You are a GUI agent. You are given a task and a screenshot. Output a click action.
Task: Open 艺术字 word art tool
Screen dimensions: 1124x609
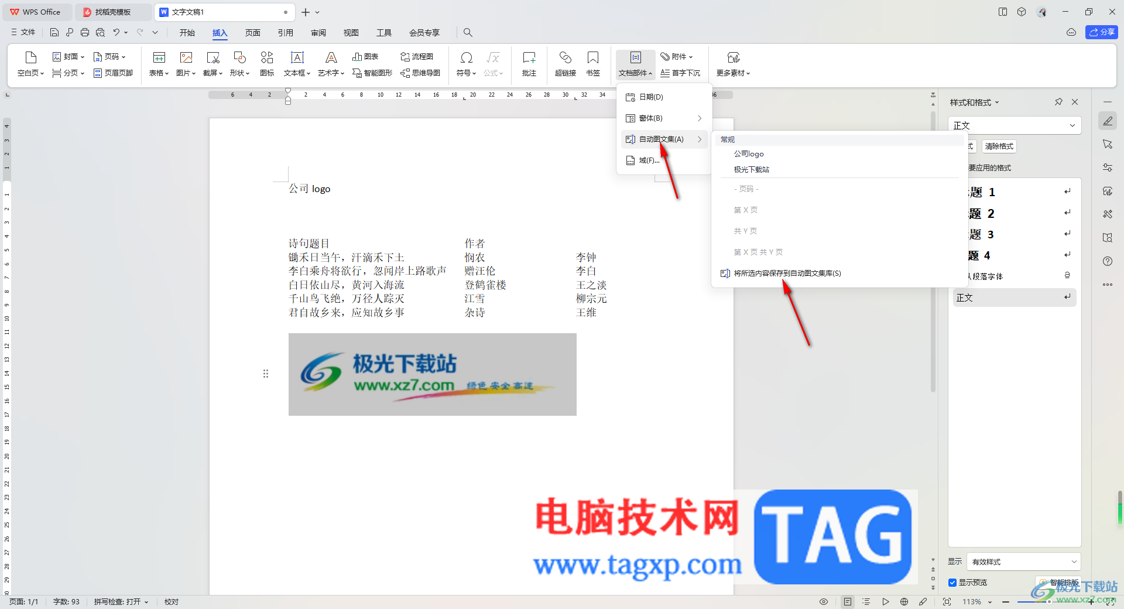coord(331,64)
